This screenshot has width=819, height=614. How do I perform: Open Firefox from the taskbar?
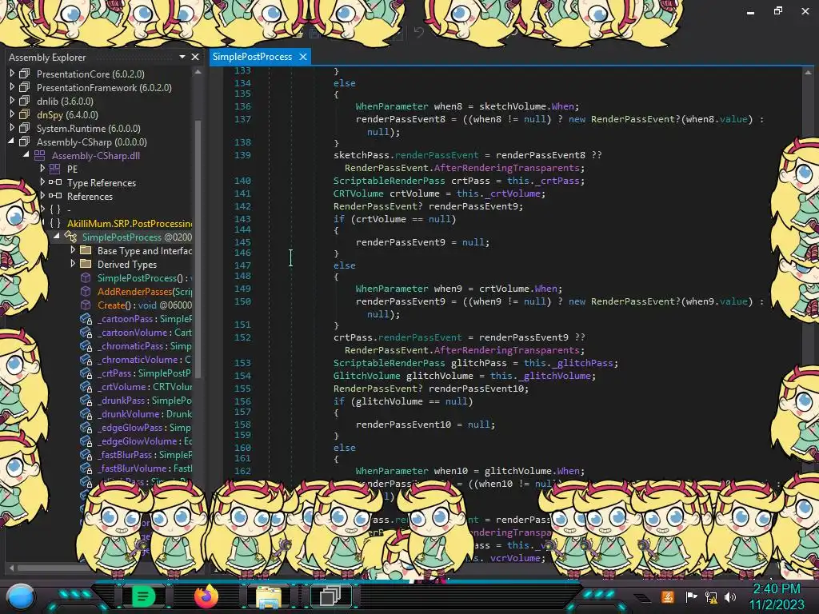(206, 596)
